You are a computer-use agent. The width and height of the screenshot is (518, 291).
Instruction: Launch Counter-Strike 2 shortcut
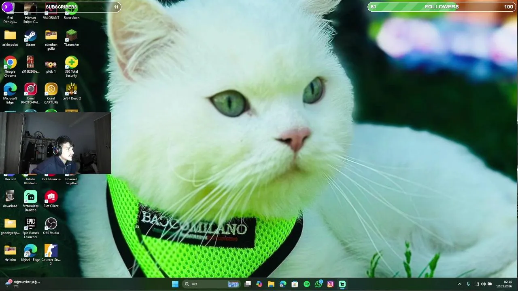tap(51, 255)
